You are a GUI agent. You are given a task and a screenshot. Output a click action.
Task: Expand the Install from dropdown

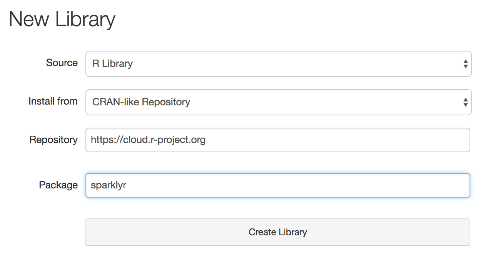278,102
